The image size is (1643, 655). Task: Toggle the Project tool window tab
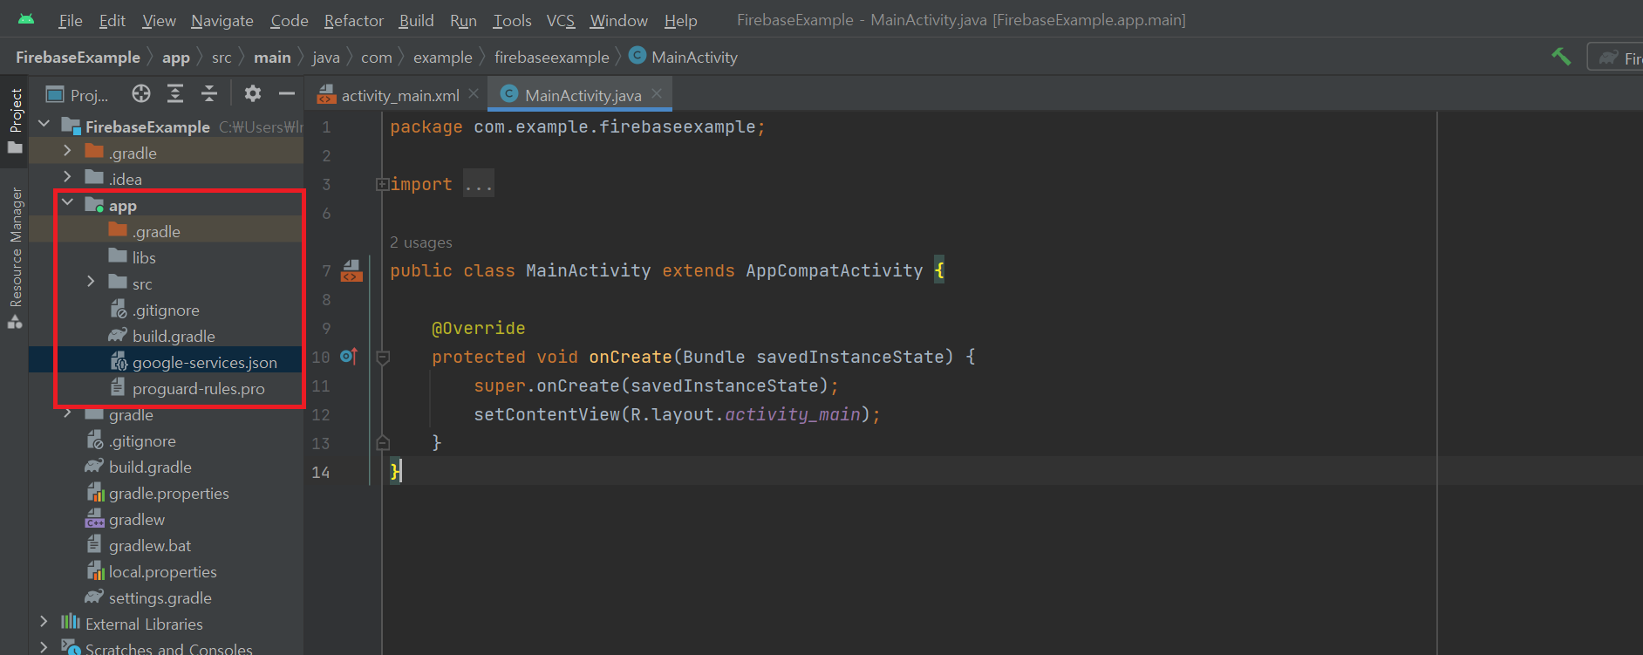click(x=15, y=120)
